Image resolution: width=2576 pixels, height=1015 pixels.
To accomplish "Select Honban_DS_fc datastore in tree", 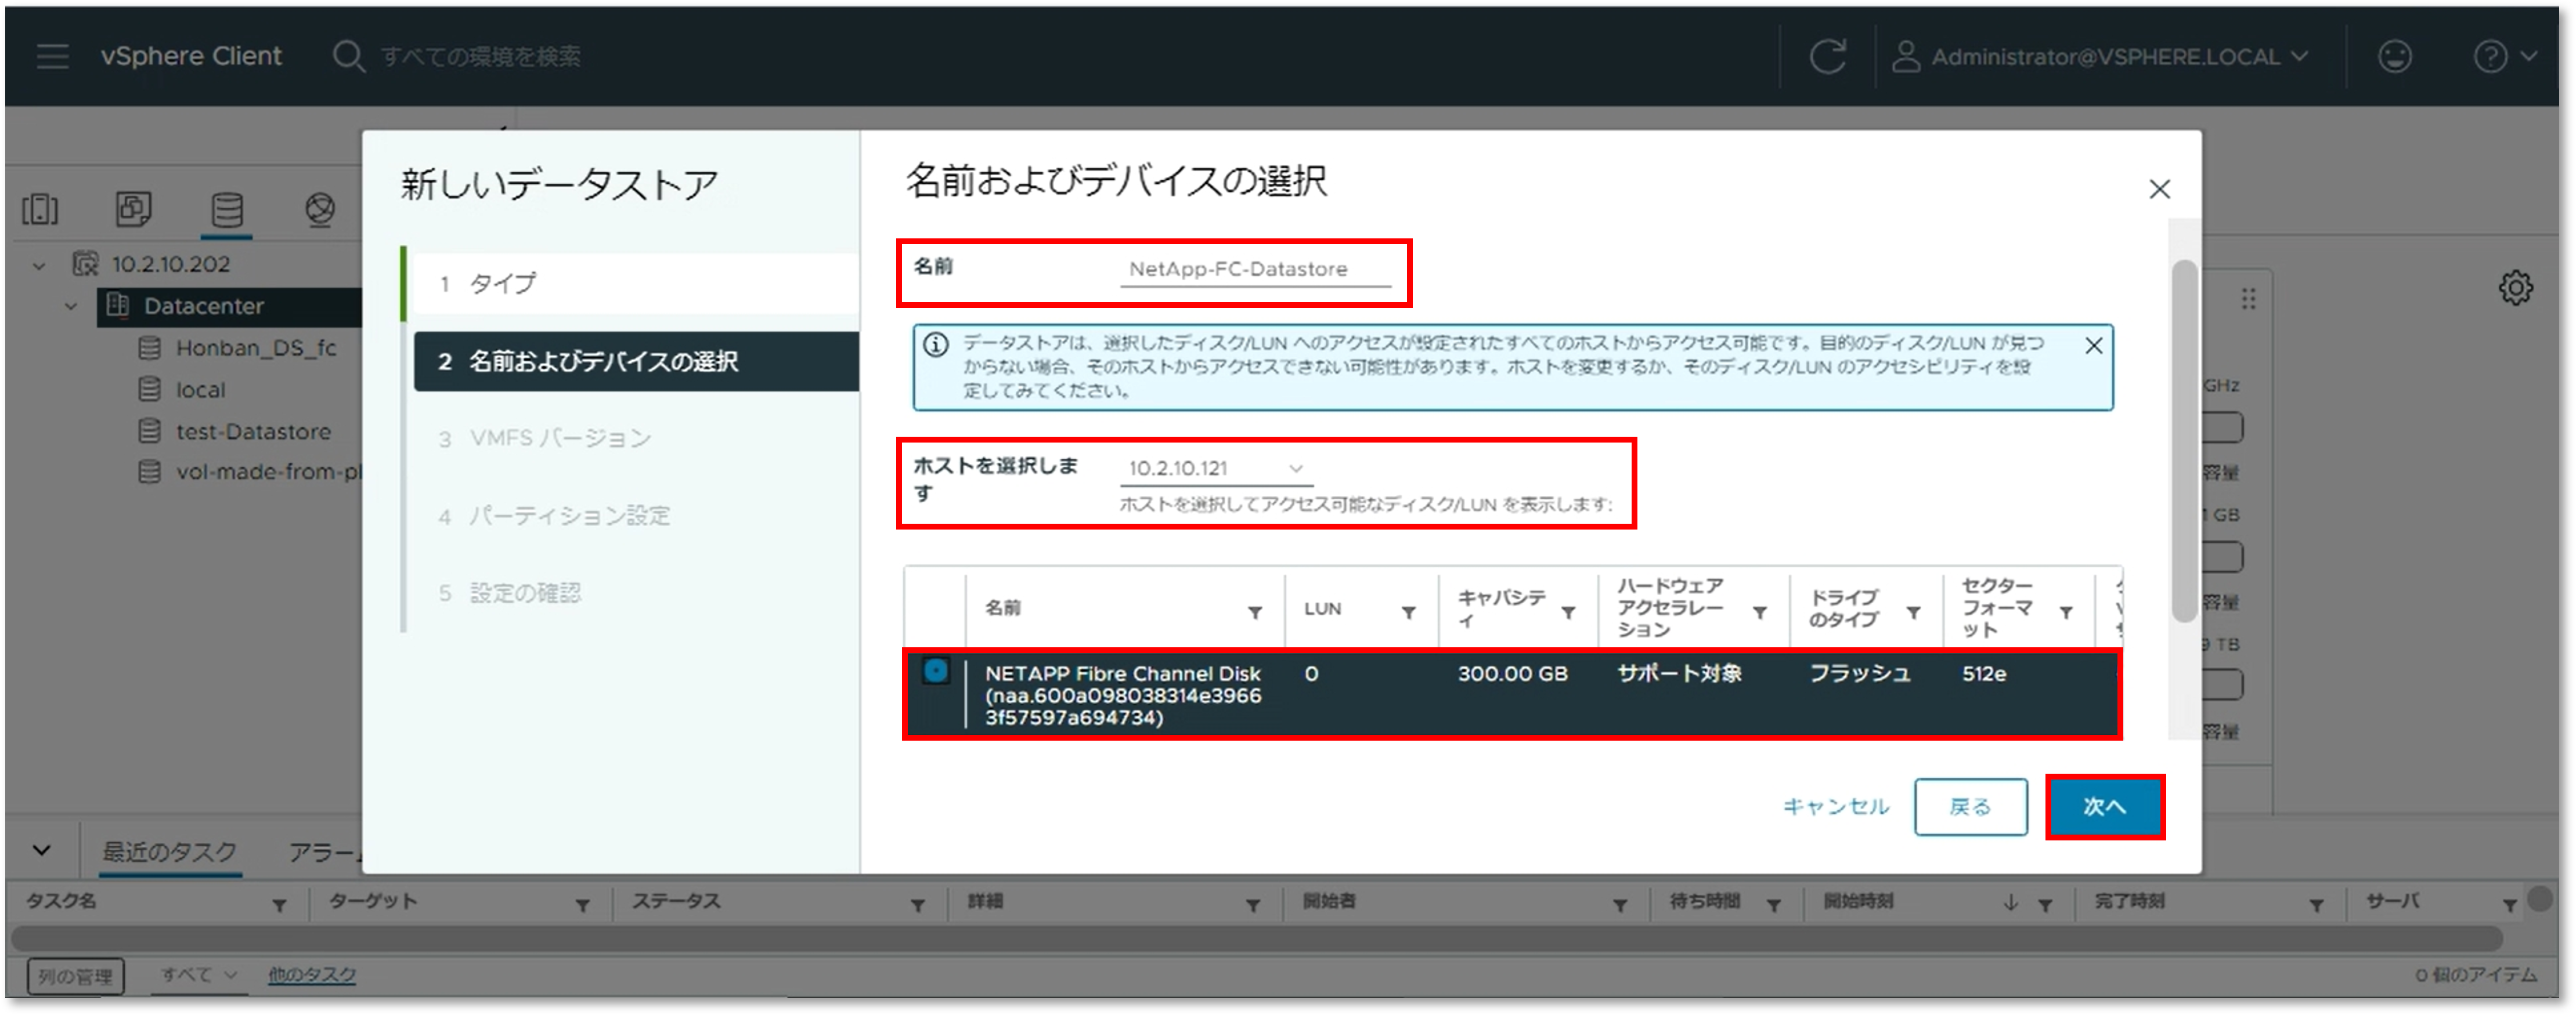I will coord(255,347).
